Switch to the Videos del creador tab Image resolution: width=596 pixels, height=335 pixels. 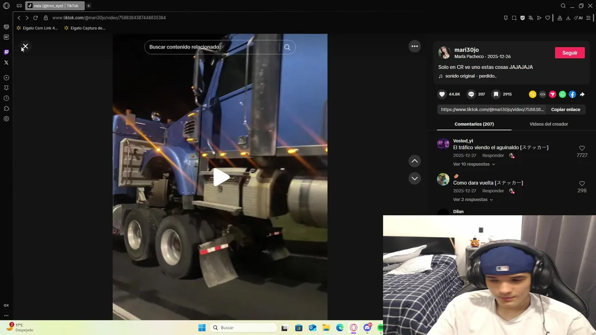[549, 124]
